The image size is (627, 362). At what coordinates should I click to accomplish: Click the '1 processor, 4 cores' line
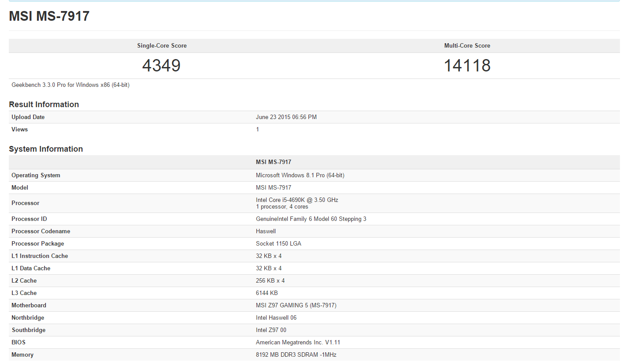click(x=282, y=207)
